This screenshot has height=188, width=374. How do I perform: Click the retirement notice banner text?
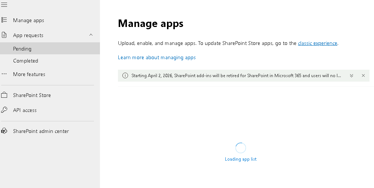click(x=236, y=76)
